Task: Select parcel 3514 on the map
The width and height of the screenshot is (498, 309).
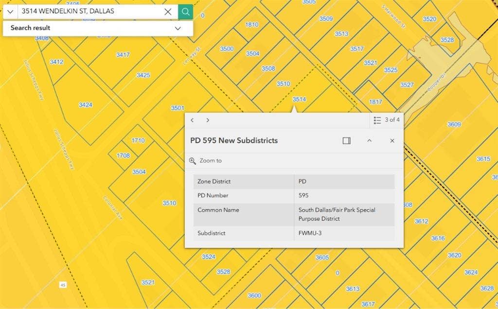Action: coord(299,99)
